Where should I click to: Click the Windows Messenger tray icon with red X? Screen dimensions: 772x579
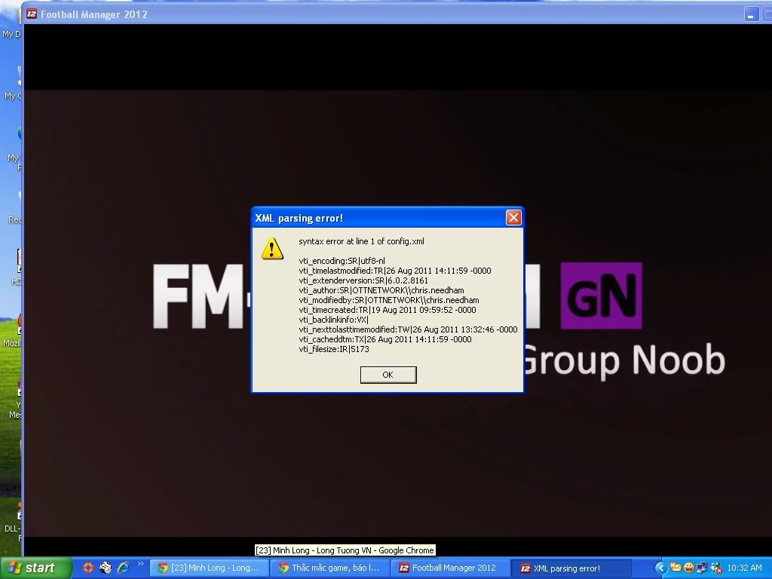(x=716, y=568)
